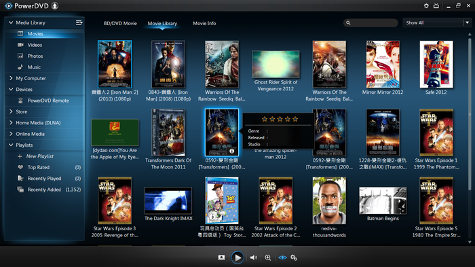Open PowerDVD upgrade arrow icon
475x267 pixels.
(55, 5)
